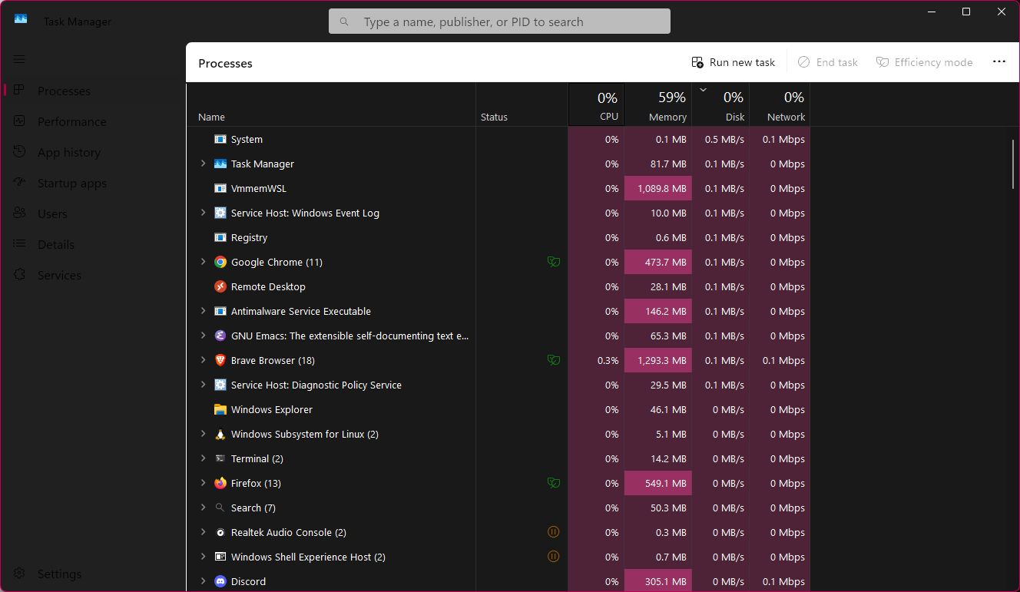The width and height of the screenshot is (1020, 592).
Task: Expand the Search (7) group
Action: (x=203, y=508)
